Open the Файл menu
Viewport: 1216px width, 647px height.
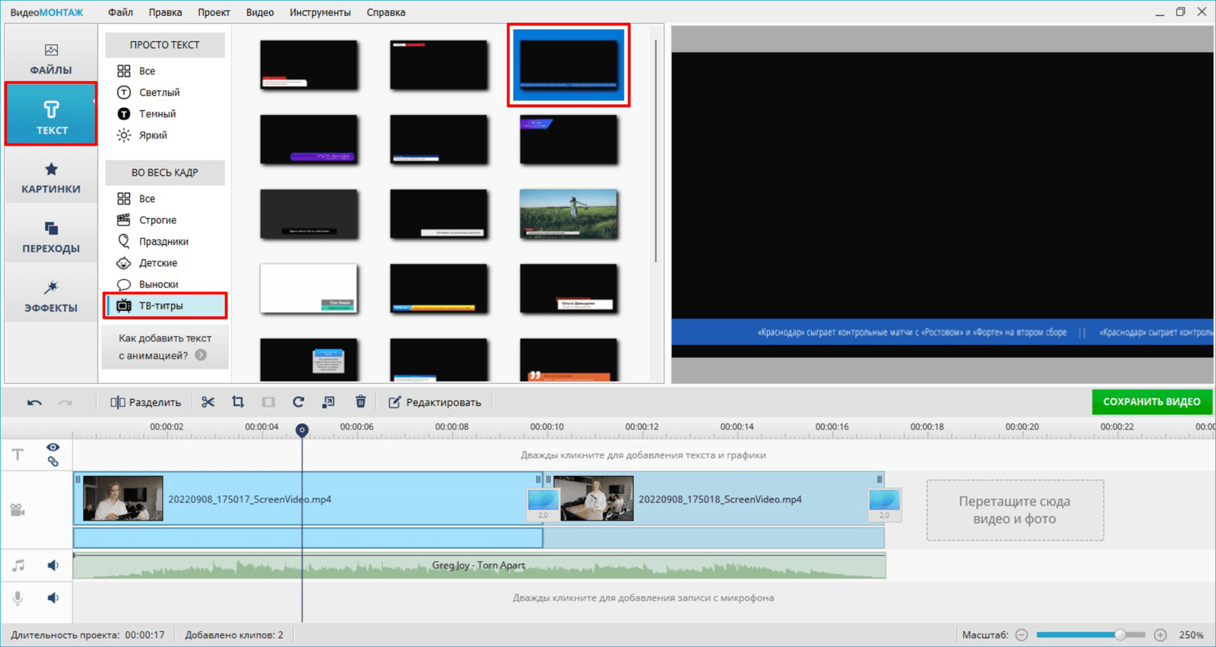click(x=120, y=12)
